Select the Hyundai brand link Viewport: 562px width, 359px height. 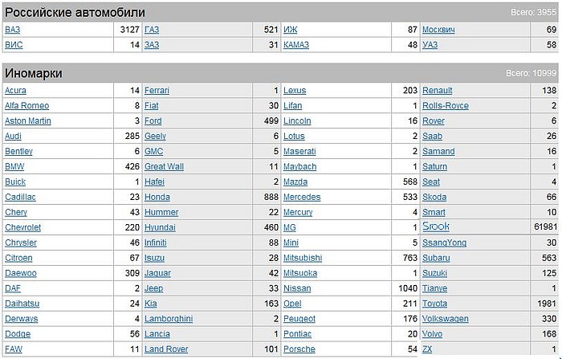(160, 228)
